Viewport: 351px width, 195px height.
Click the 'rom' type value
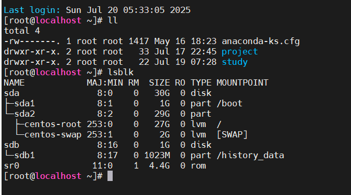[198, 166]
